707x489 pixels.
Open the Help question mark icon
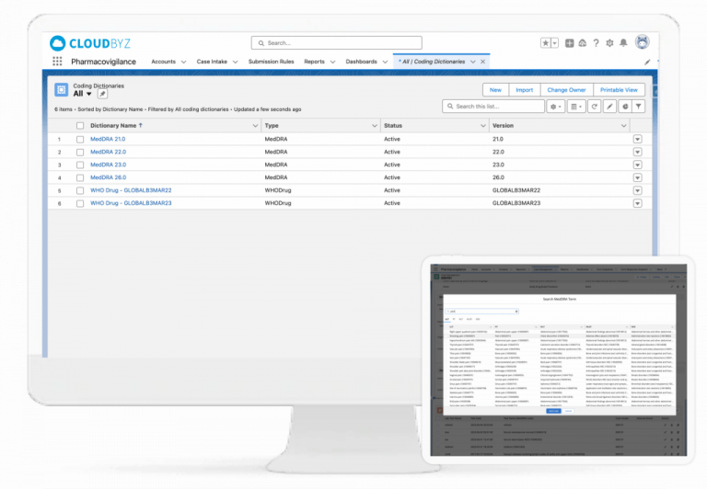pyautogui.click(x=597, y=43)
